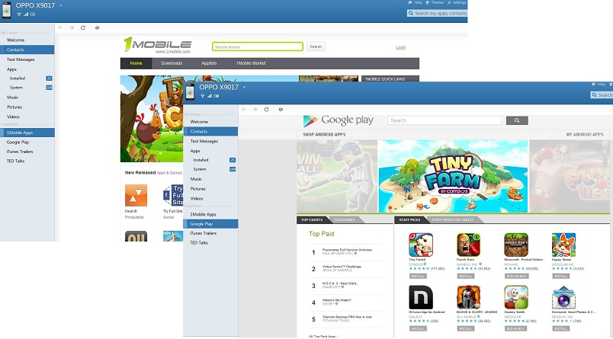Click the Blood & Glory: Legend app icon

[469, 297]
